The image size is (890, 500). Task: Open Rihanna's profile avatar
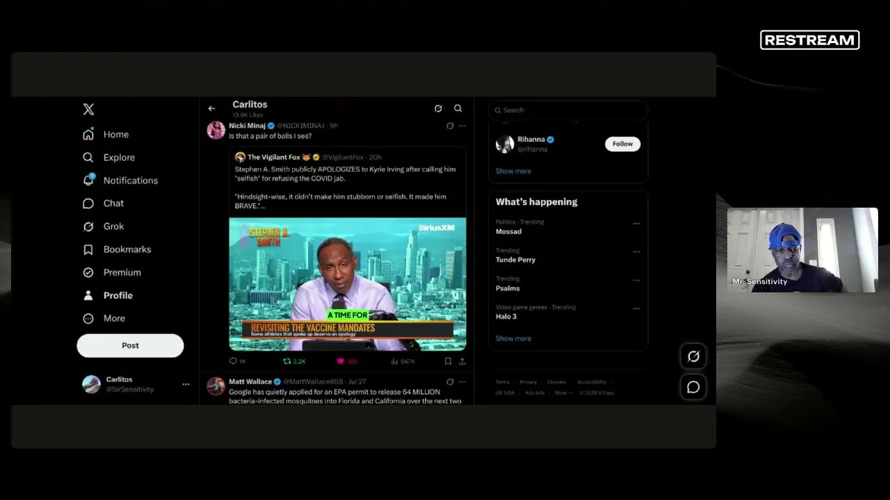505,144
